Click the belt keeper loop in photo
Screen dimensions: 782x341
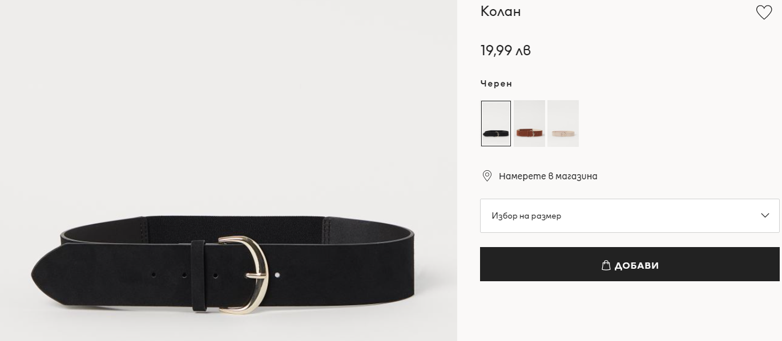(198, 276)
